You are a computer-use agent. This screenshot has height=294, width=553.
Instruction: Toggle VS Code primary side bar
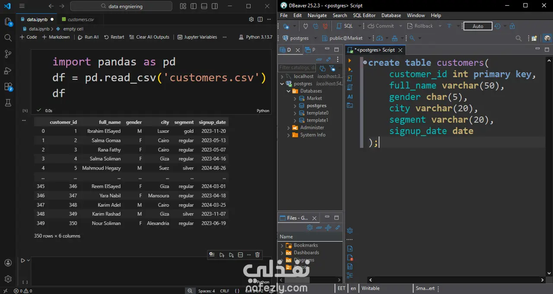194,6
